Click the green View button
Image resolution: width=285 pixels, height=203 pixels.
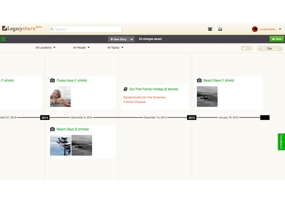(x=276, y=39)
